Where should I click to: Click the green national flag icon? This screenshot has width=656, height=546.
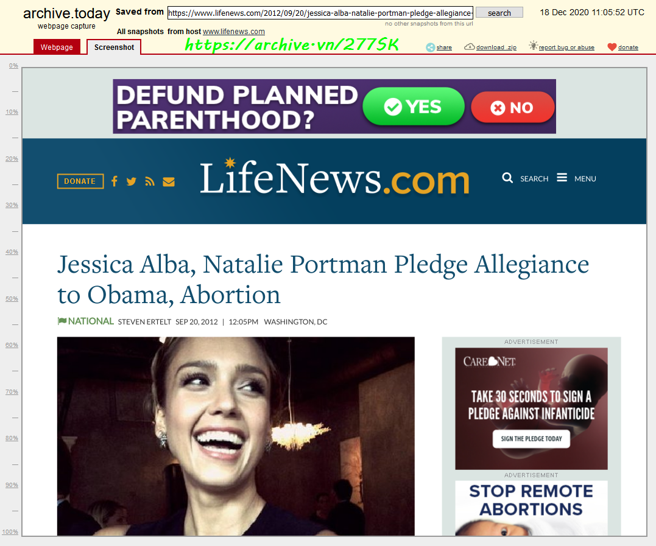[x=62, y=321]
